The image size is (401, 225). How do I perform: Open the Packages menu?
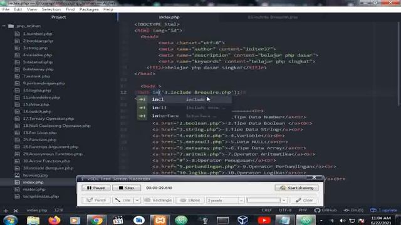point(89,9)
